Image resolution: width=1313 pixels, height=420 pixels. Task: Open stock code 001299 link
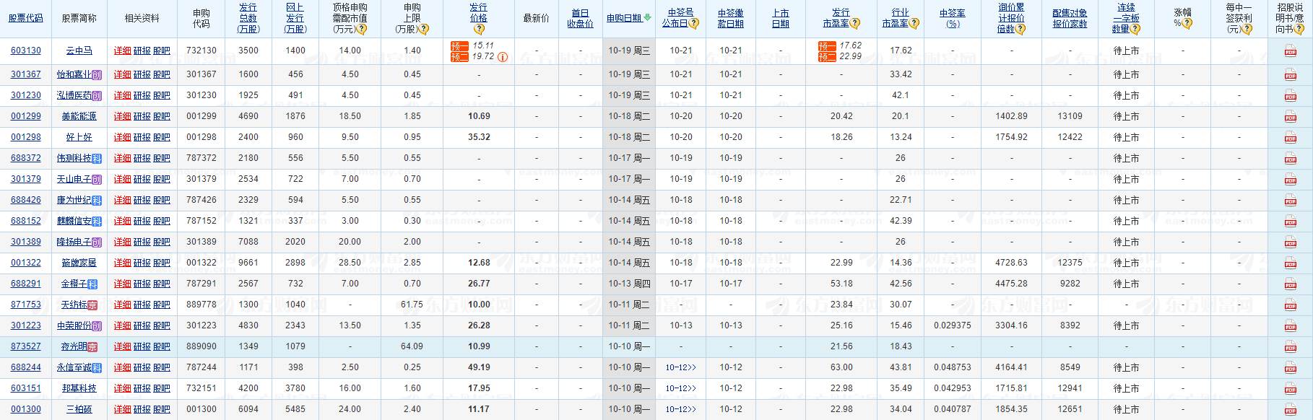[26, 117]
